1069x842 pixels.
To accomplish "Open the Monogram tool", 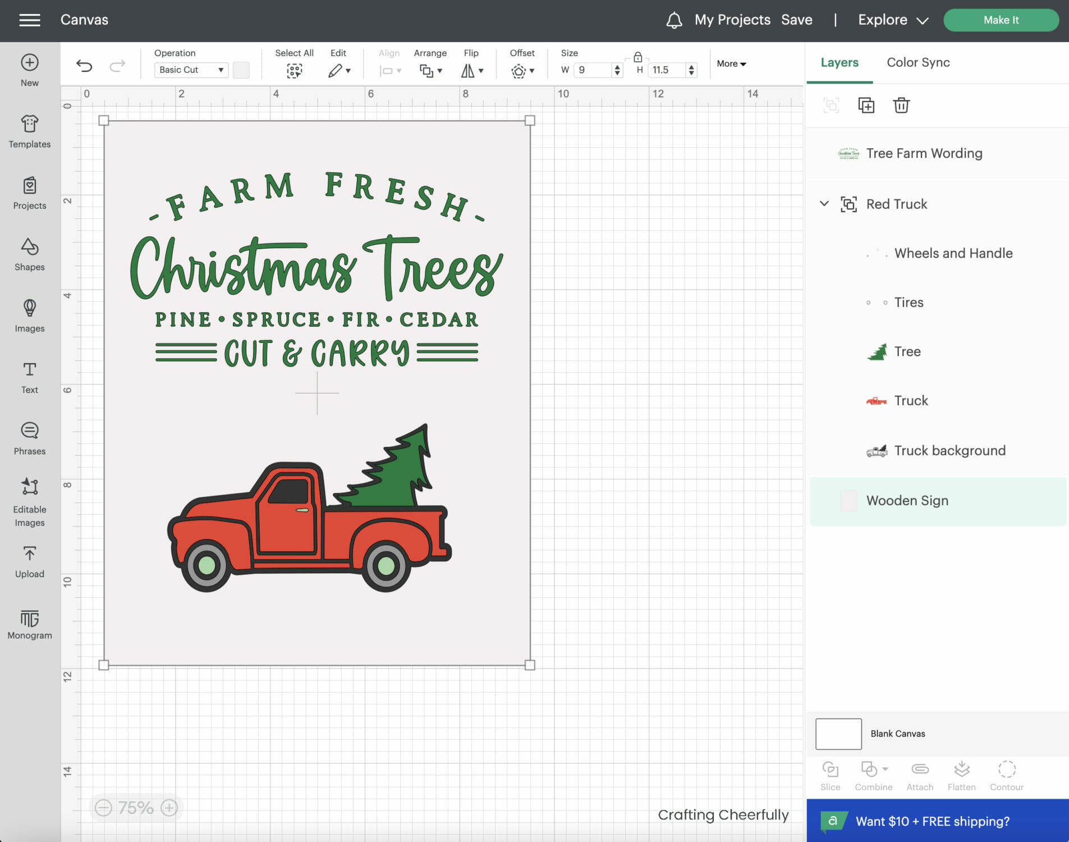I will pos(30,624).
